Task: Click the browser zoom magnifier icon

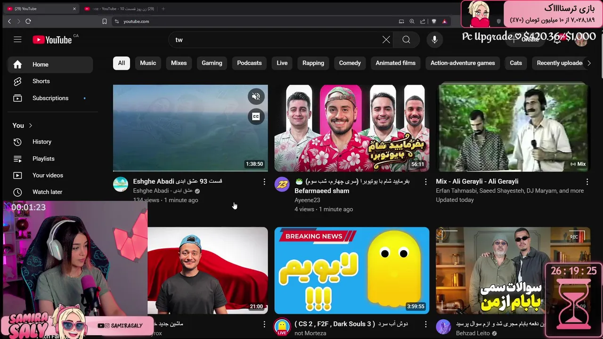Action: 412,21
